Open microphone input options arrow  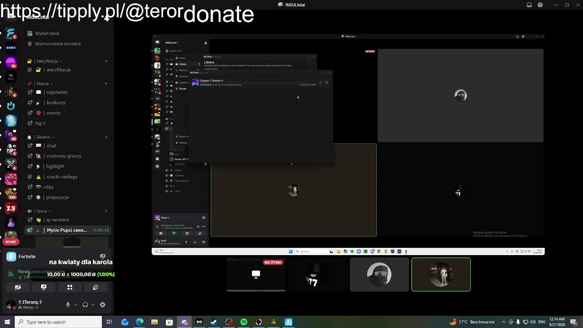(75, 305)
